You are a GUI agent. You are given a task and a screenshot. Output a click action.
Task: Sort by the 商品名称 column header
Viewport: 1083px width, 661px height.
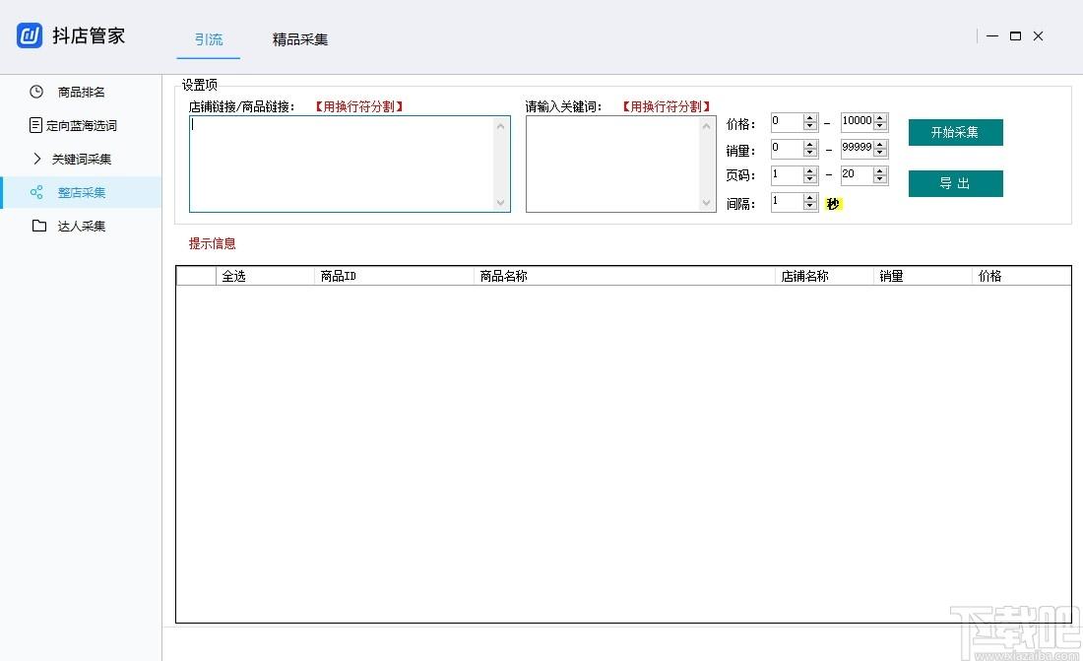point(624,276)
